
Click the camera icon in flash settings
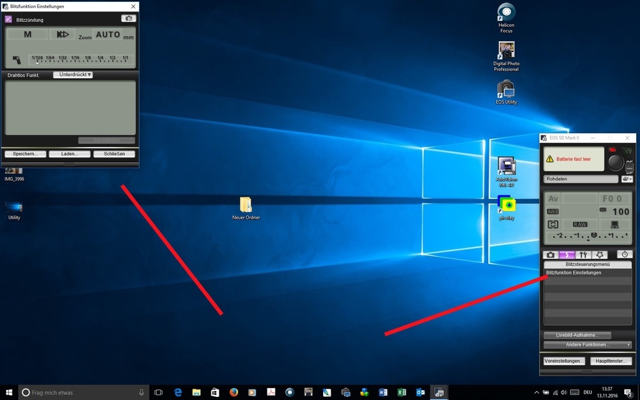(x=128, y=19)
